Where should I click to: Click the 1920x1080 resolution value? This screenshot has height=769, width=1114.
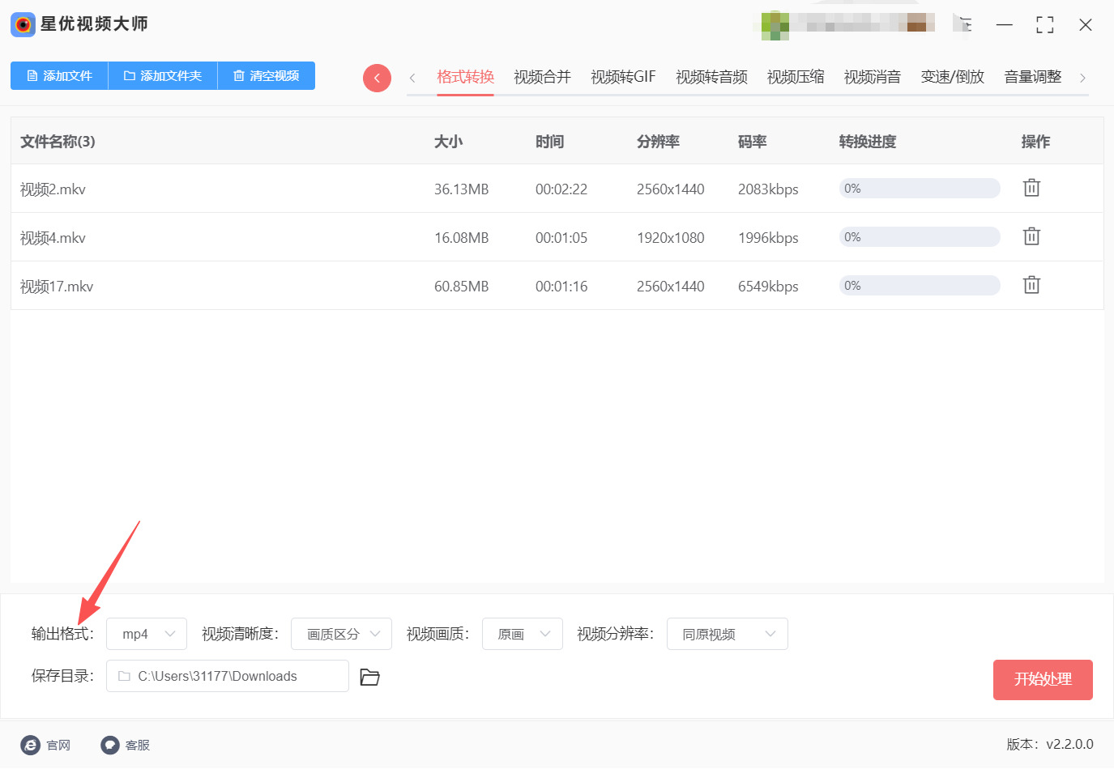pyautogui.click(x=671, y=238)
